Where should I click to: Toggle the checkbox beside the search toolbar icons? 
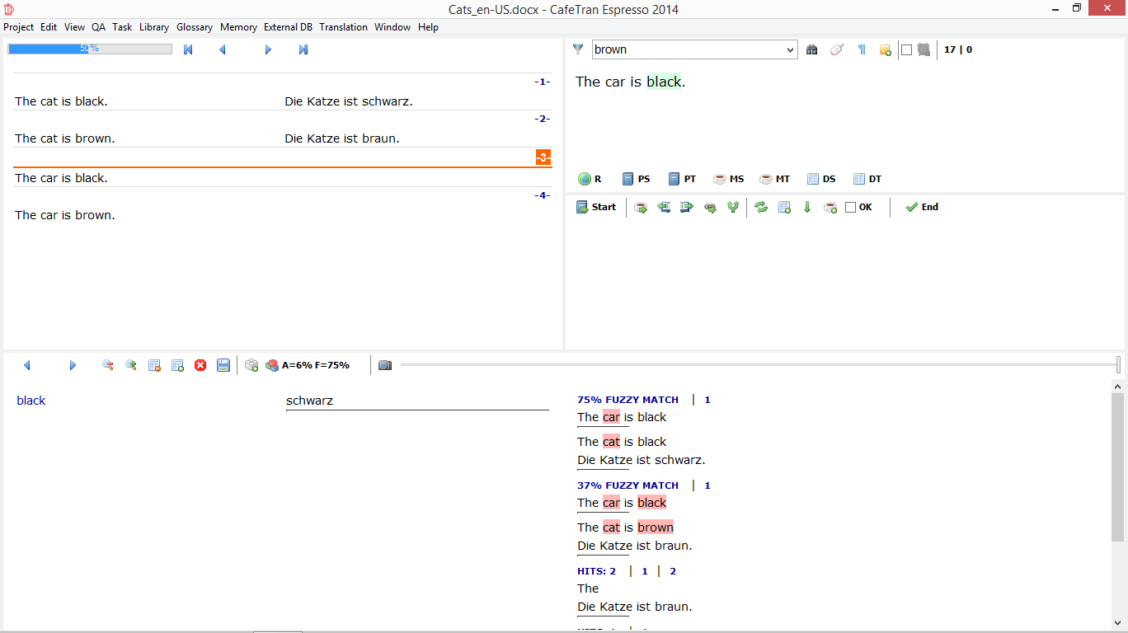coord(906,49)
